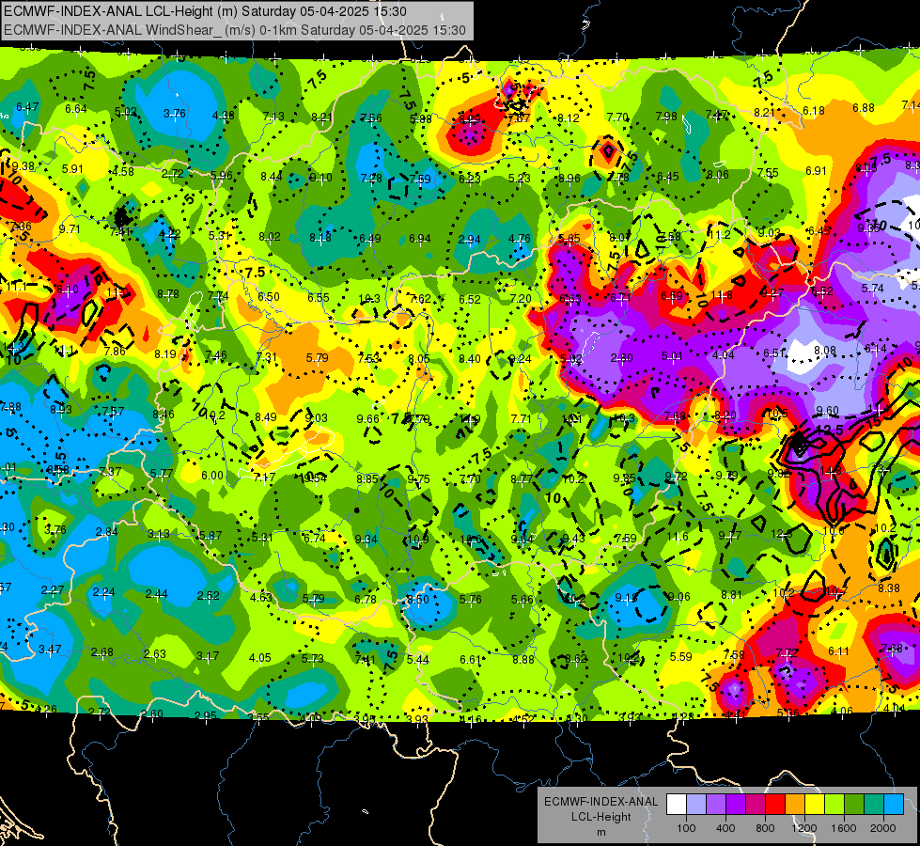Image resolution: width=920 pixels, height=846 pixels.
Task: Click the wind shear value 3.47
Action: click(50, 650)
